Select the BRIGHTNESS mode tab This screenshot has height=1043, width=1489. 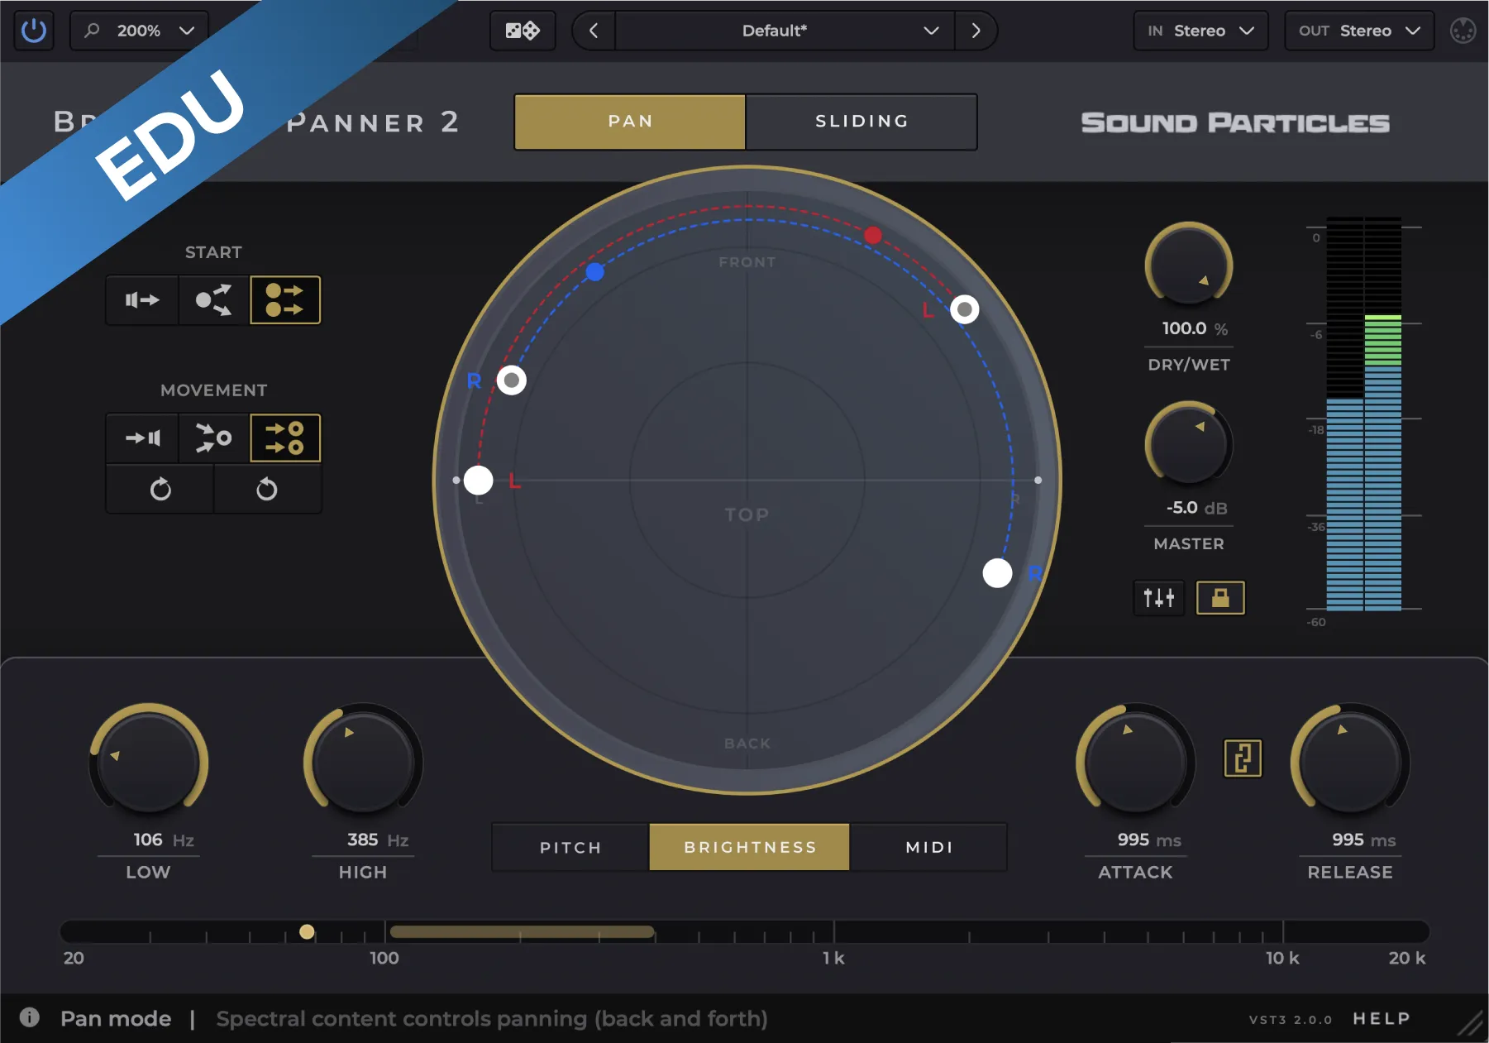[750, 847]
